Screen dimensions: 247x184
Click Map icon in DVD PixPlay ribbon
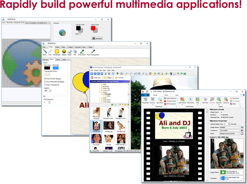coord(197,100)
